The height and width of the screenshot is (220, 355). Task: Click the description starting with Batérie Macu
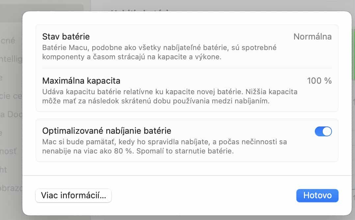tap(159, 52)
